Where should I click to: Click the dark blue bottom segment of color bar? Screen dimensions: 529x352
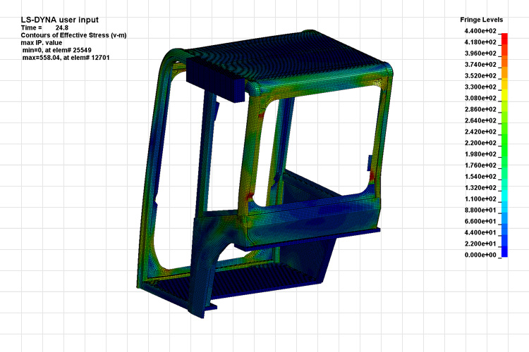[504, 251]
